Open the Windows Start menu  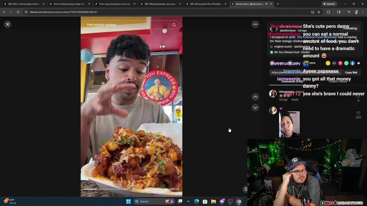click(128, 201)
